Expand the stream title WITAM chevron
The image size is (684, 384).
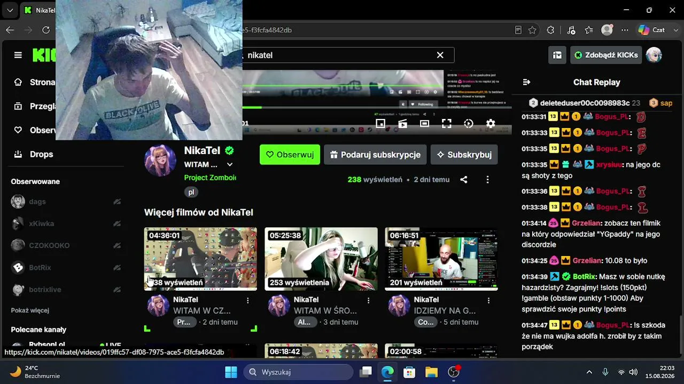pos(230,165)
